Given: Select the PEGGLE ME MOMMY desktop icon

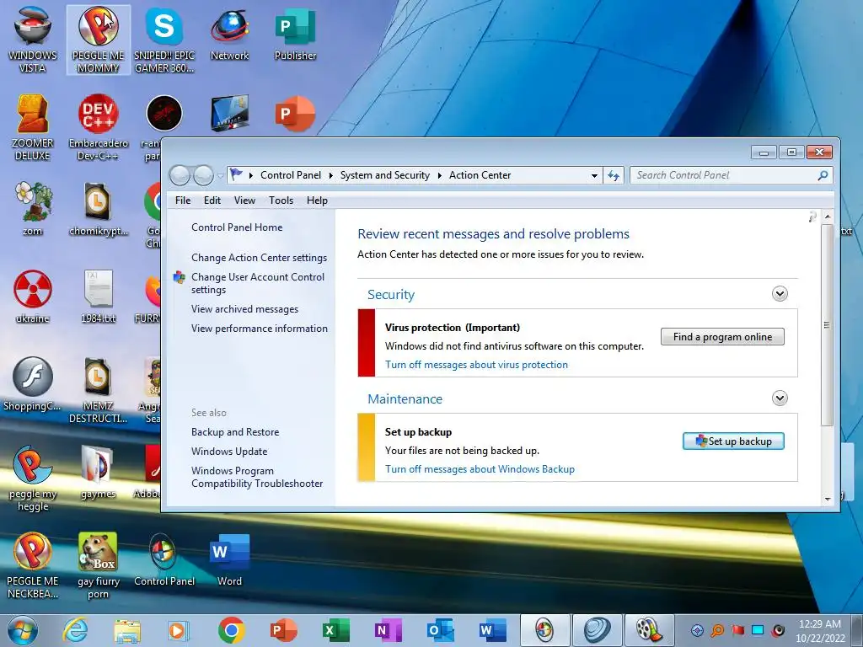Looking at the screenshot, I should coord(98,39).
